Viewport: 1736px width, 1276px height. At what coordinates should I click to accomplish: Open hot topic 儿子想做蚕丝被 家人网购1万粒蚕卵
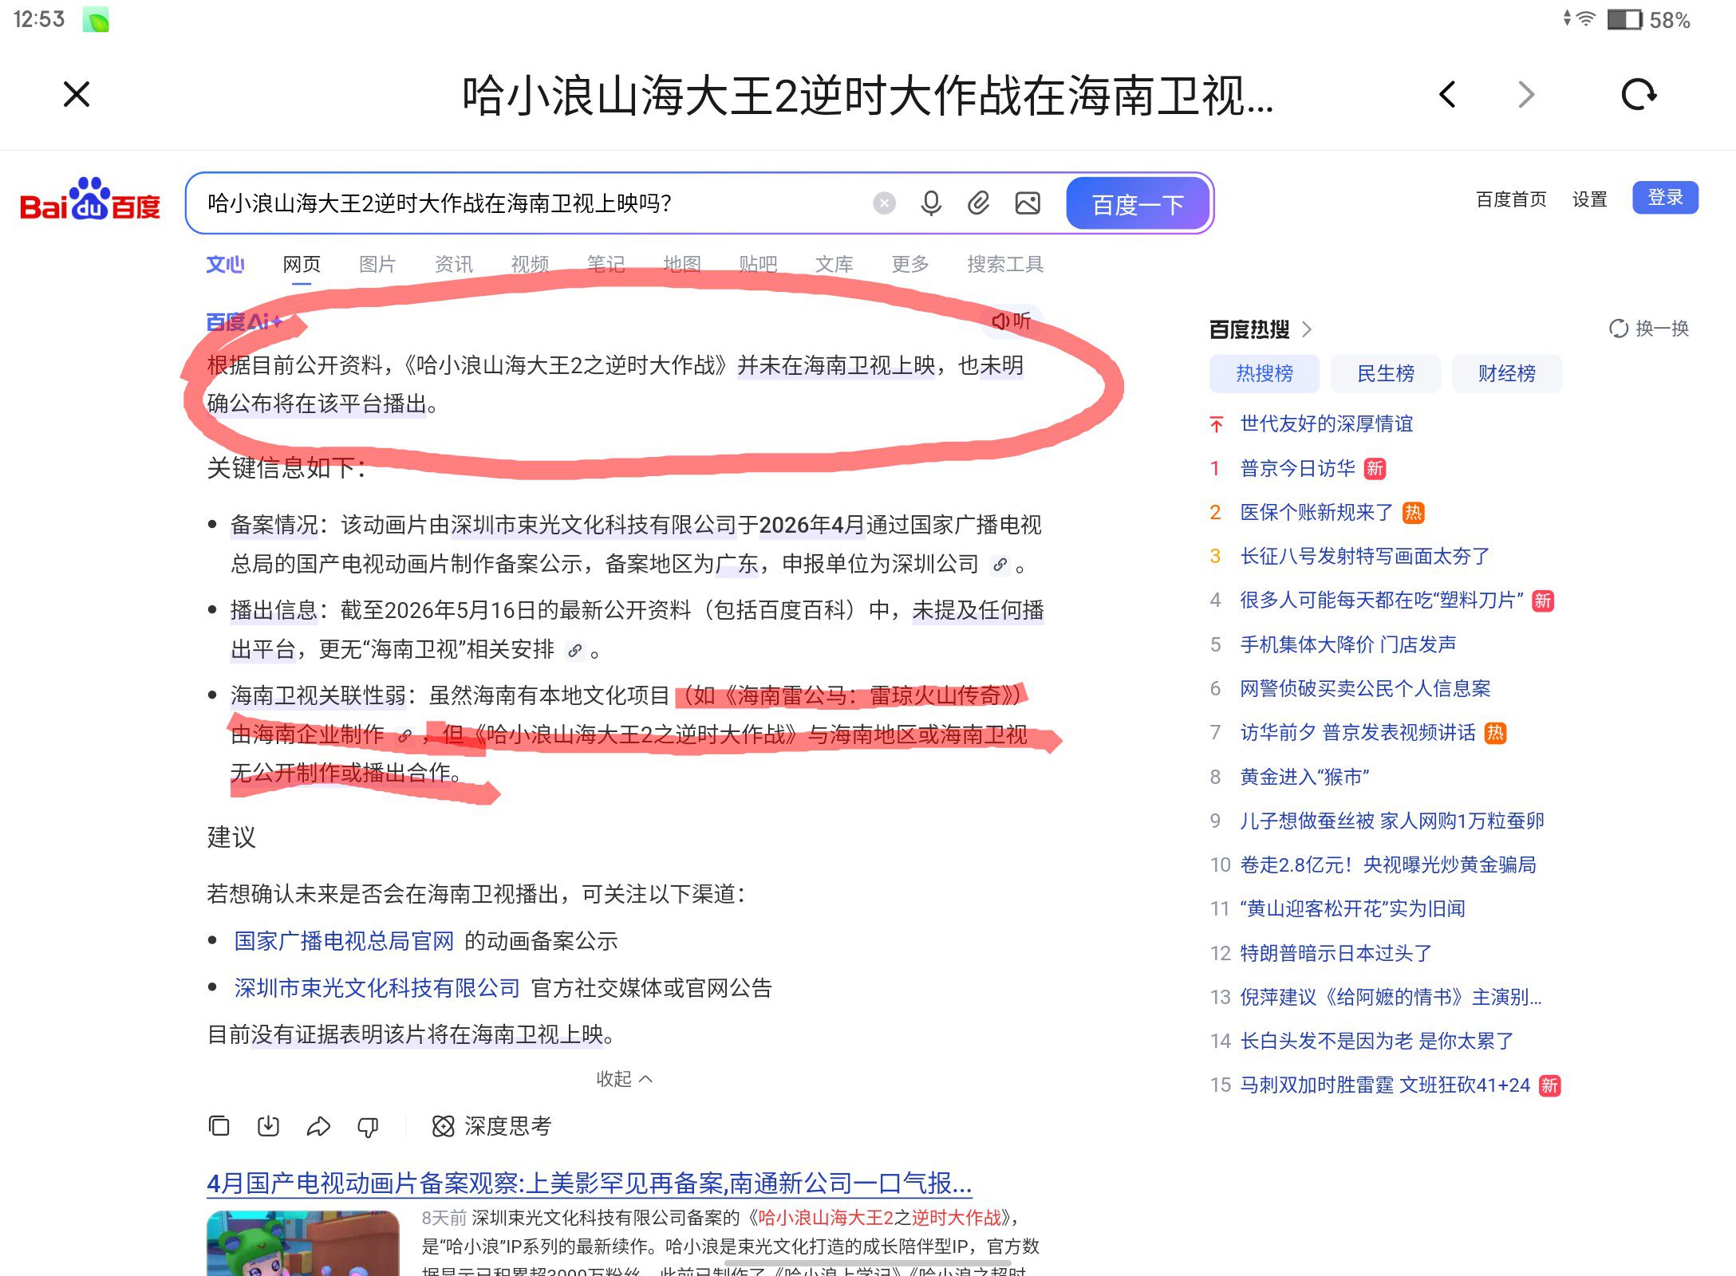pos(1392,821)
